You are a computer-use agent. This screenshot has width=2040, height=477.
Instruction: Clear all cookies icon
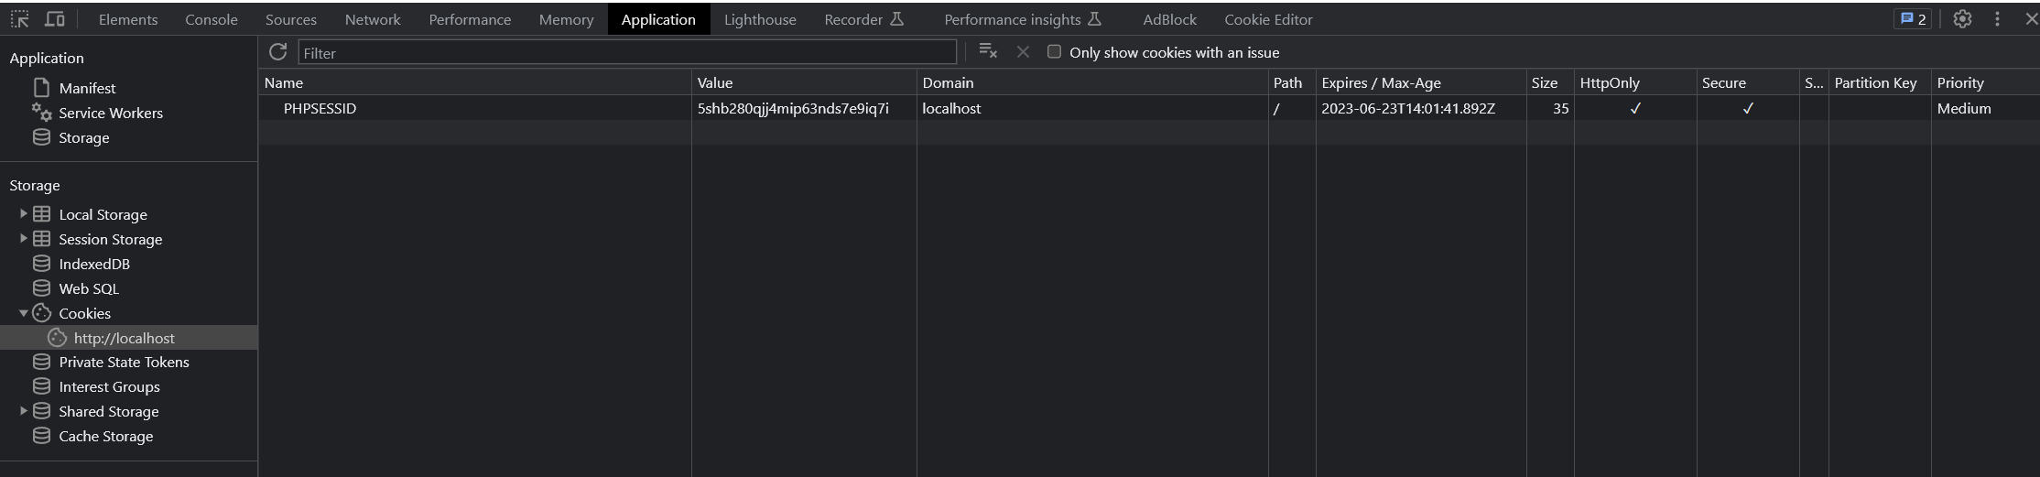(x=988, y=51)
